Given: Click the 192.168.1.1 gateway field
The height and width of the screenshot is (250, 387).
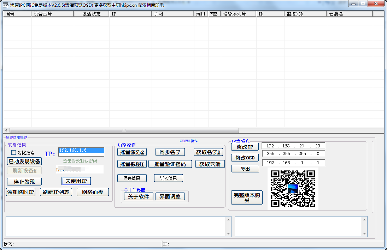Looking at the screenshot, I should [x=293, y=163].
